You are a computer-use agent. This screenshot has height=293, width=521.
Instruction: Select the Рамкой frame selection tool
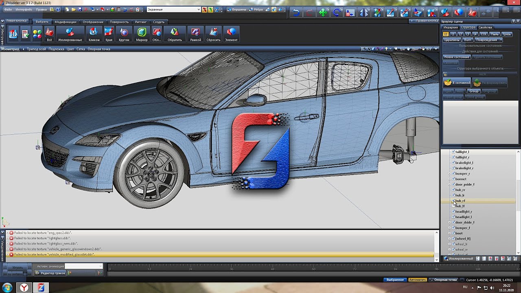195,34
